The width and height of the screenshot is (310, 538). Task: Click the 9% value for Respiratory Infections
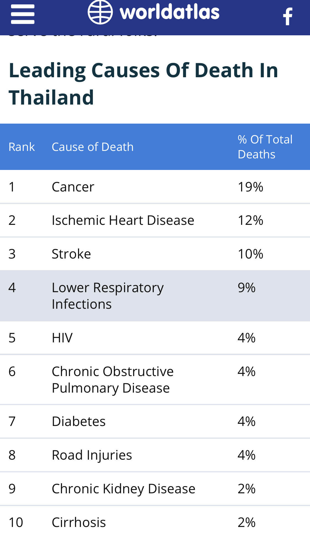pyautogui.click(x=247, y=288)
